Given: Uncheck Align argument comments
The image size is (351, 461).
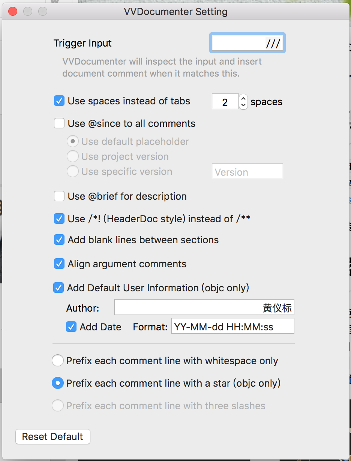Looking at the screenshot, I should (59, 264).
